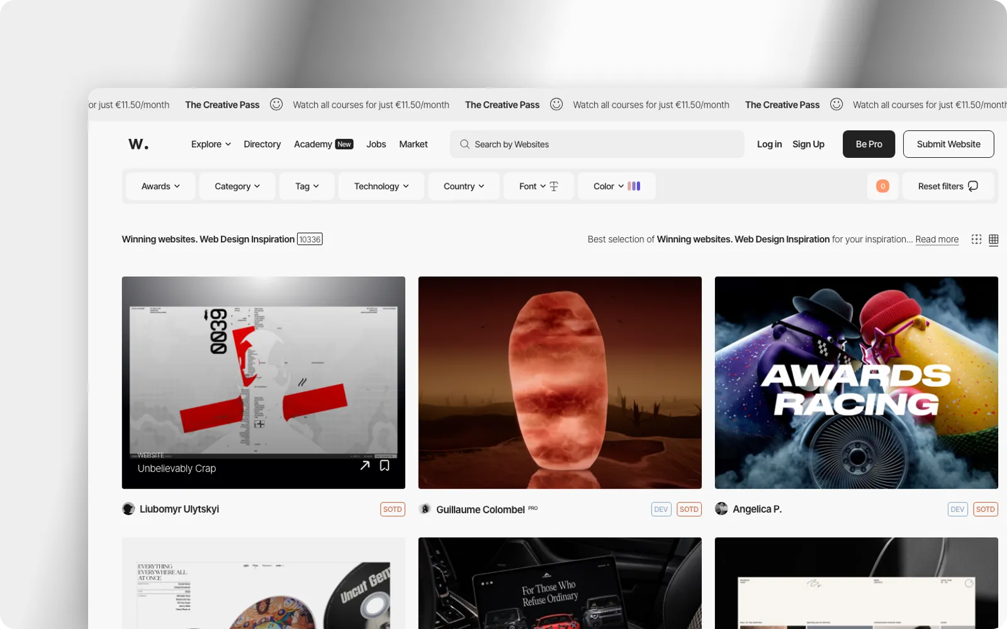Click the Be Pro button

pos(869,144)
